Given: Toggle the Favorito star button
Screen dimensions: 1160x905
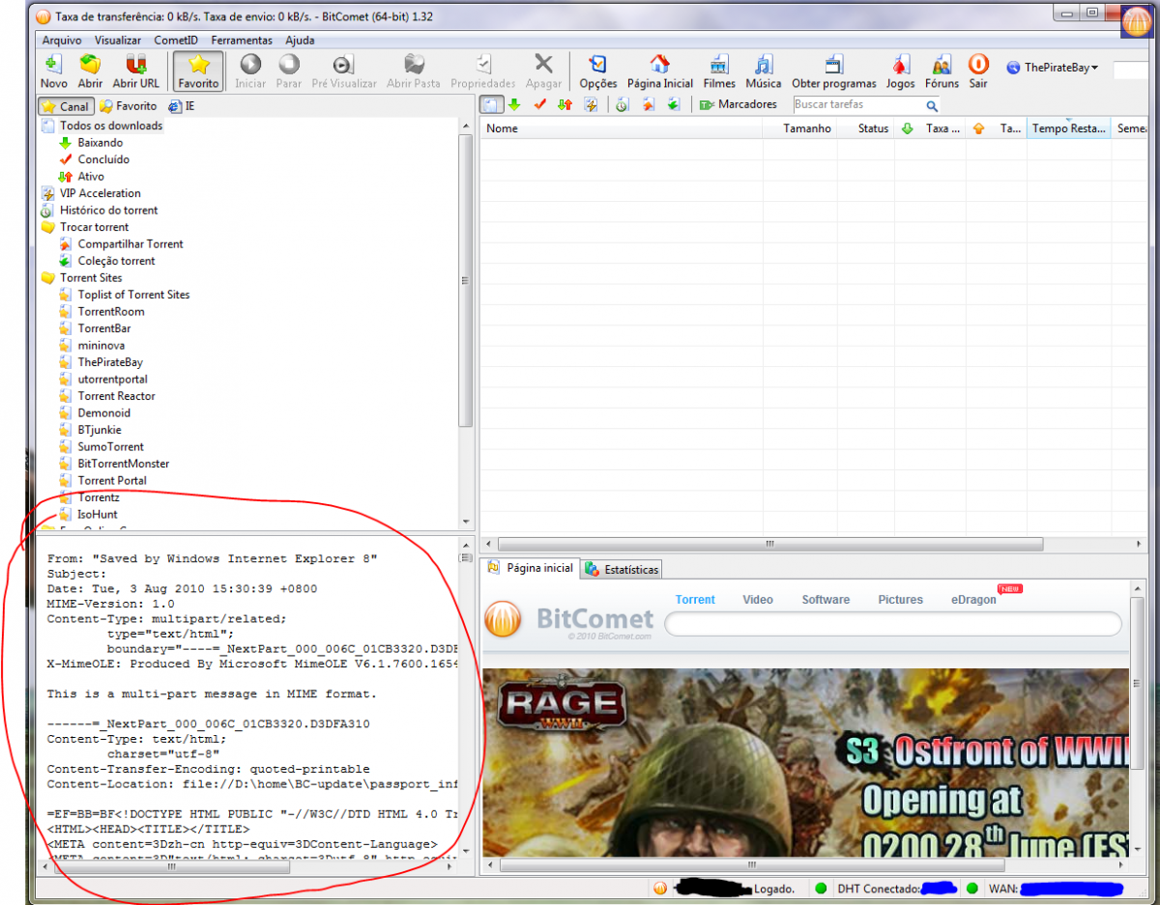Looking at the screenshot, I should 198,71.
